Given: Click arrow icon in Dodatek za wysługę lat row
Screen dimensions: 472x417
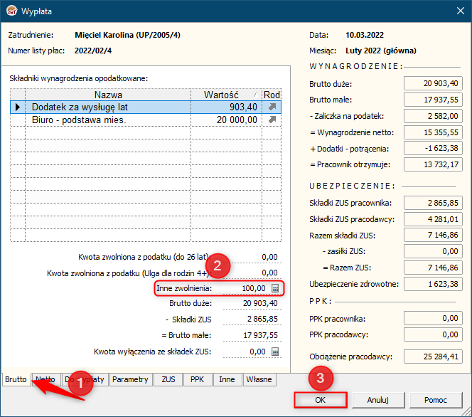Looking at the screenshot, I should (272, 107).
